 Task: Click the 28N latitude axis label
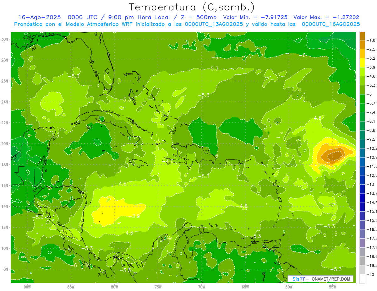[x=5, y=60]
